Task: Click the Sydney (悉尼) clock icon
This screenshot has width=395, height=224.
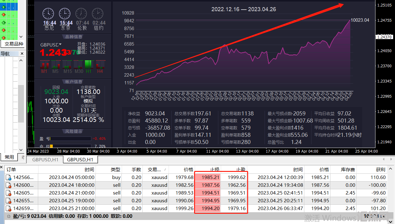Action: pos(48,14)
